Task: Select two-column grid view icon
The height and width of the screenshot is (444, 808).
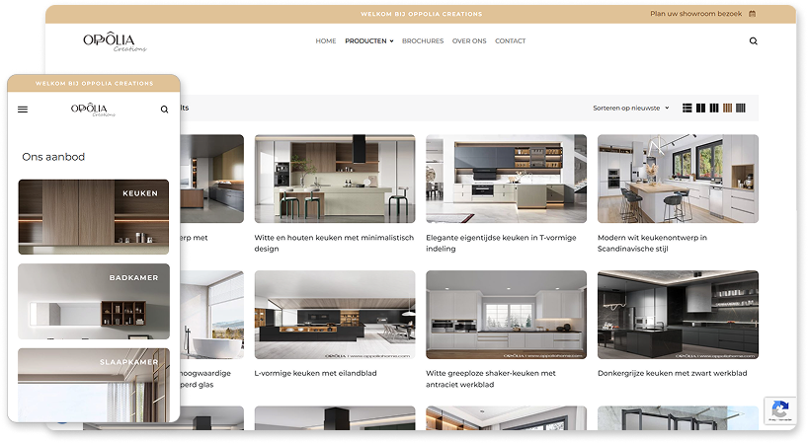Action: [x=700, y=109]
